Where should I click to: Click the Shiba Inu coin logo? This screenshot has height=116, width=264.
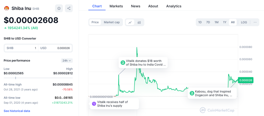pyautogui.click(x=6, y=8)
